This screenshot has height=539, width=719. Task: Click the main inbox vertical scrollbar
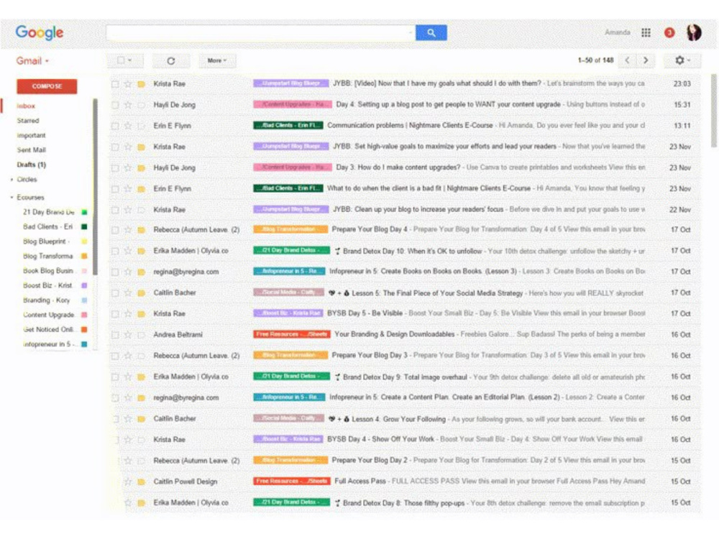[713, 111]
